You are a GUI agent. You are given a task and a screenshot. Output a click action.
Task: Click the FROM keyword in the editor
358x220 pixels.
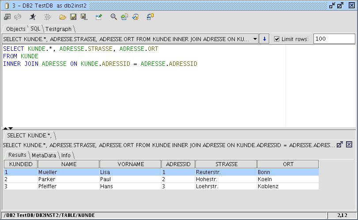point(10,56)
